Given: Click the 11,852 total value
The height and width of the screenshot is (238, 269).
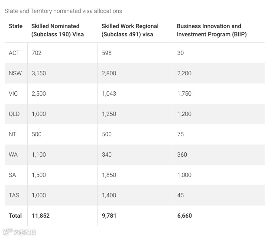Looking at the screenshot, I should click(x=41, y=215).
